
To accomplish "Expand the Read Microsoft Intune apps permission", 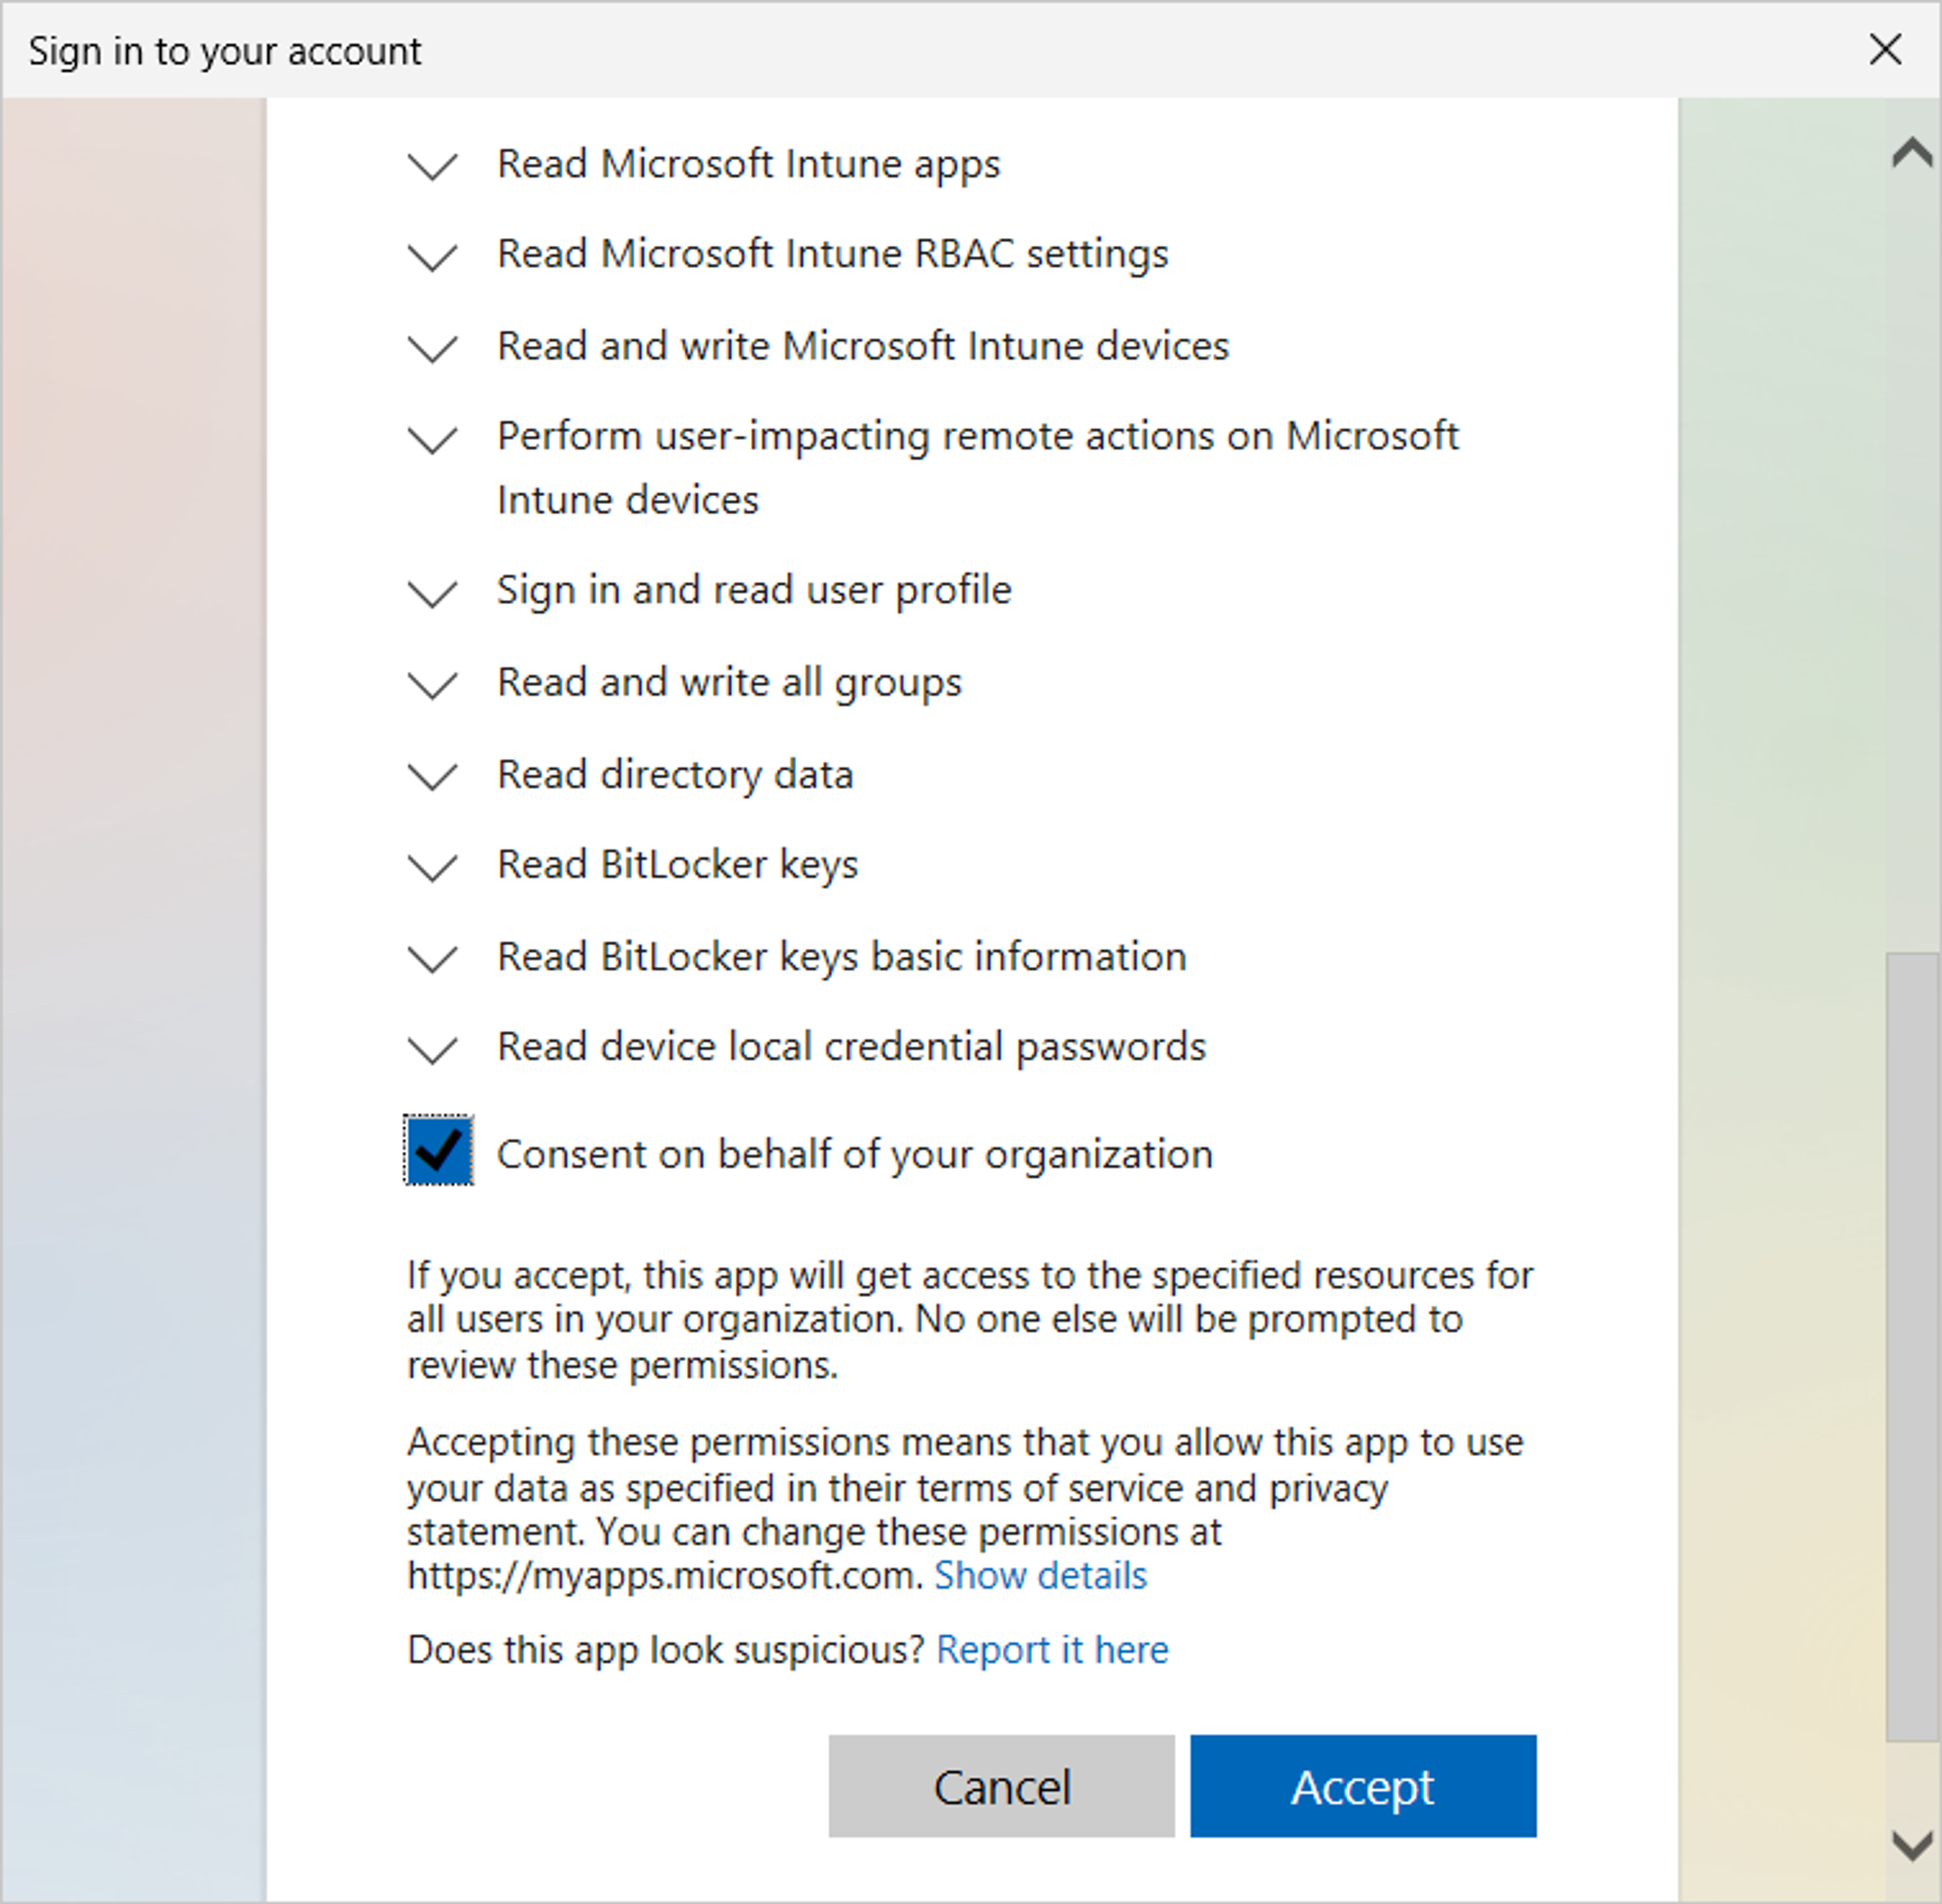I will coord(433,166).
